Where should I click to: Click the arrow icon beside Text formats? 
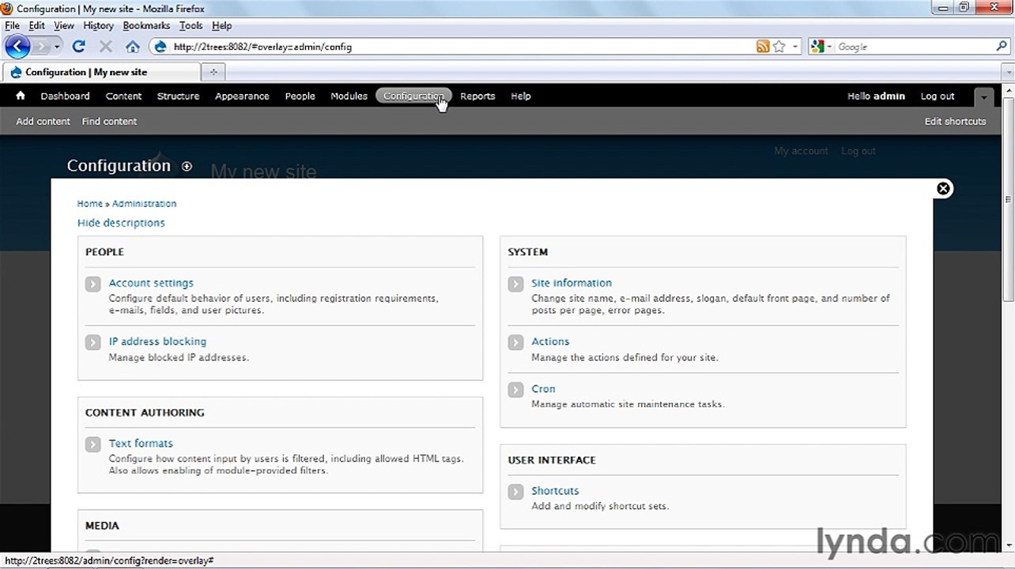click(93, 444)
